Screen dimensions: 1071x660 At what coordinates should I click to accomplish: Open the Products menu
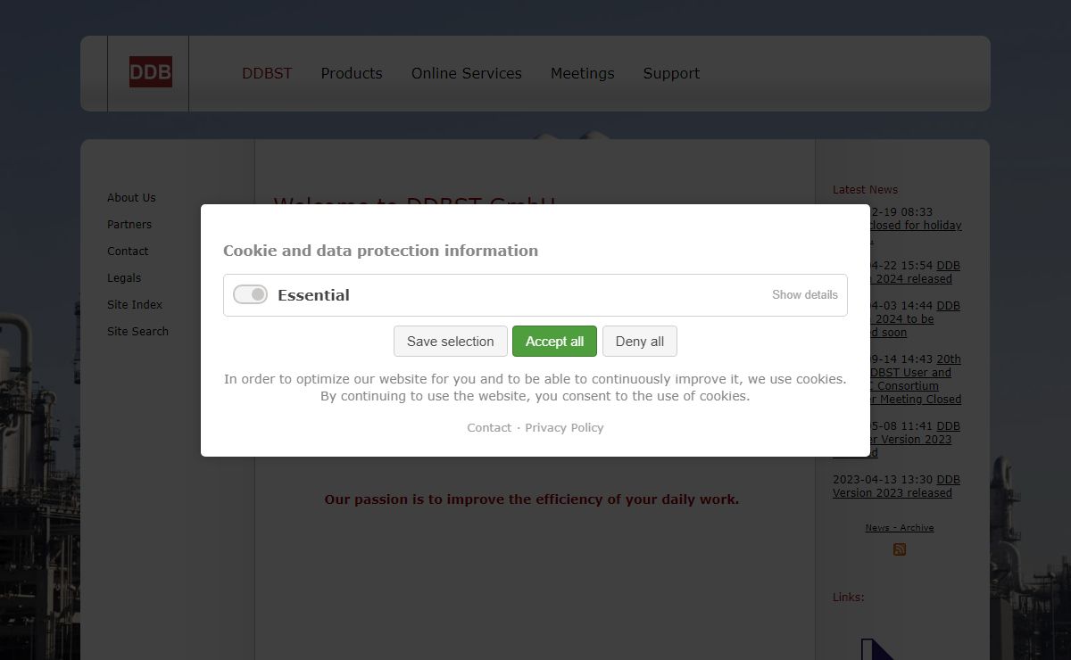click(352, 73)
